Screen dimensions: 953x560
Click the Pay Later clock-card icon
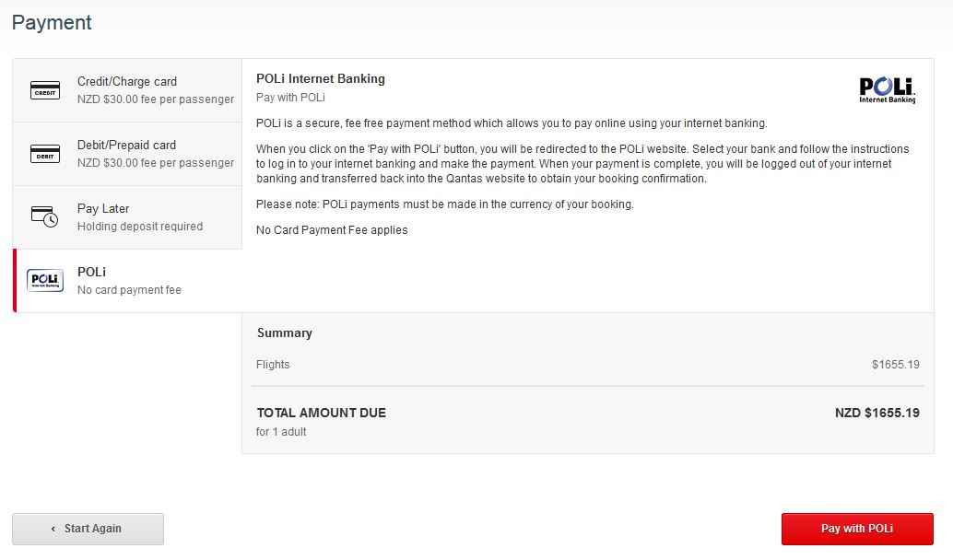(44, 216)
